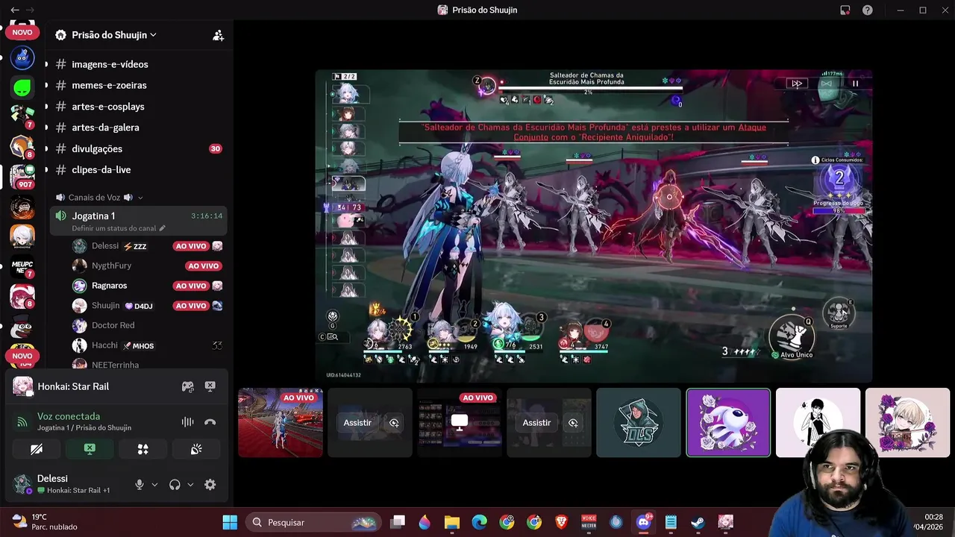Click the Suporte skill icon in game
This screenshot has width=955, height=537.
coord(839,313)
